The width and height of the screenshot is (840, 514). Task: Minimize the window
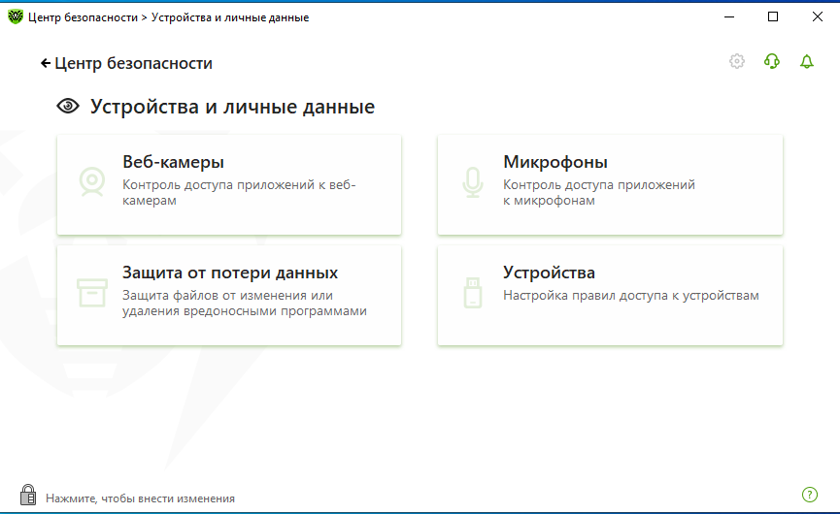[x=729, y=16]
